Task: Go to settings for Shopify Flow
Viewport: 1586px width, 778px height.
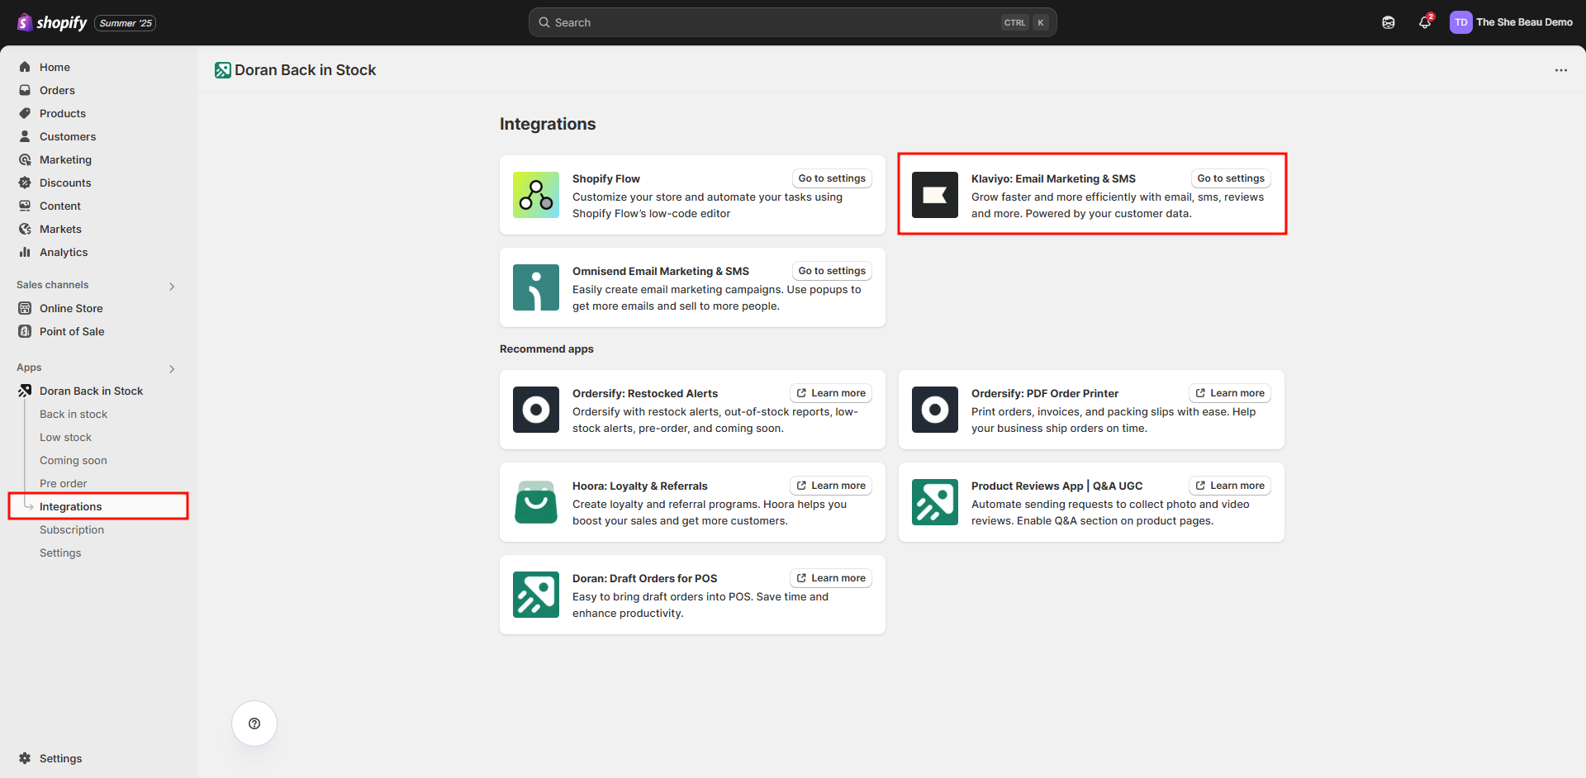Action: (x=832, y=178)
